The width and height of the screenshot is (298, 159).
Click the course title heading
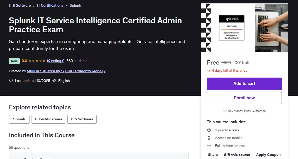tap(95, 25)
